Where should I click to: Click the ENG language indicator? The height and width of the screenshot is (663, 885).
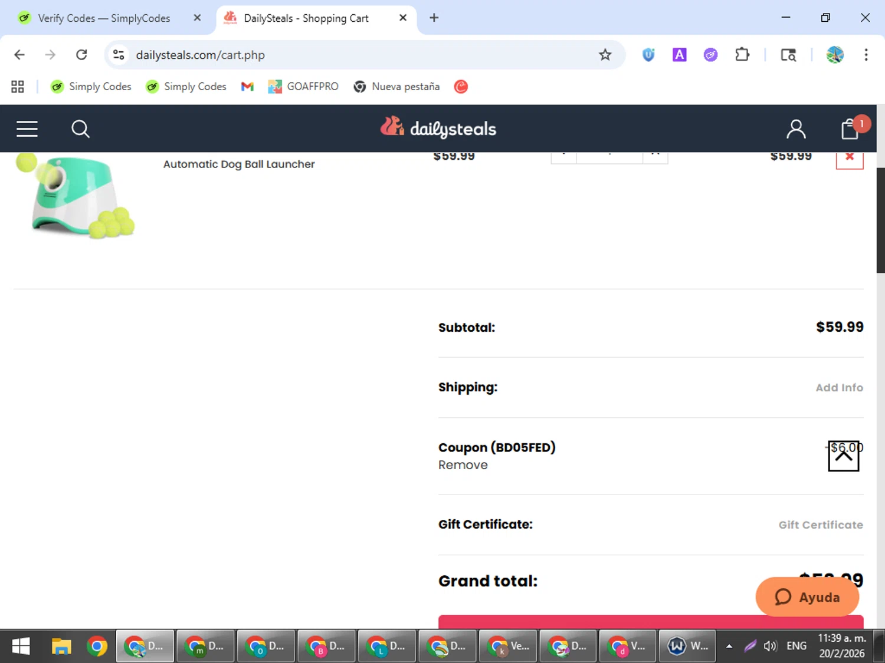(796, 646)
